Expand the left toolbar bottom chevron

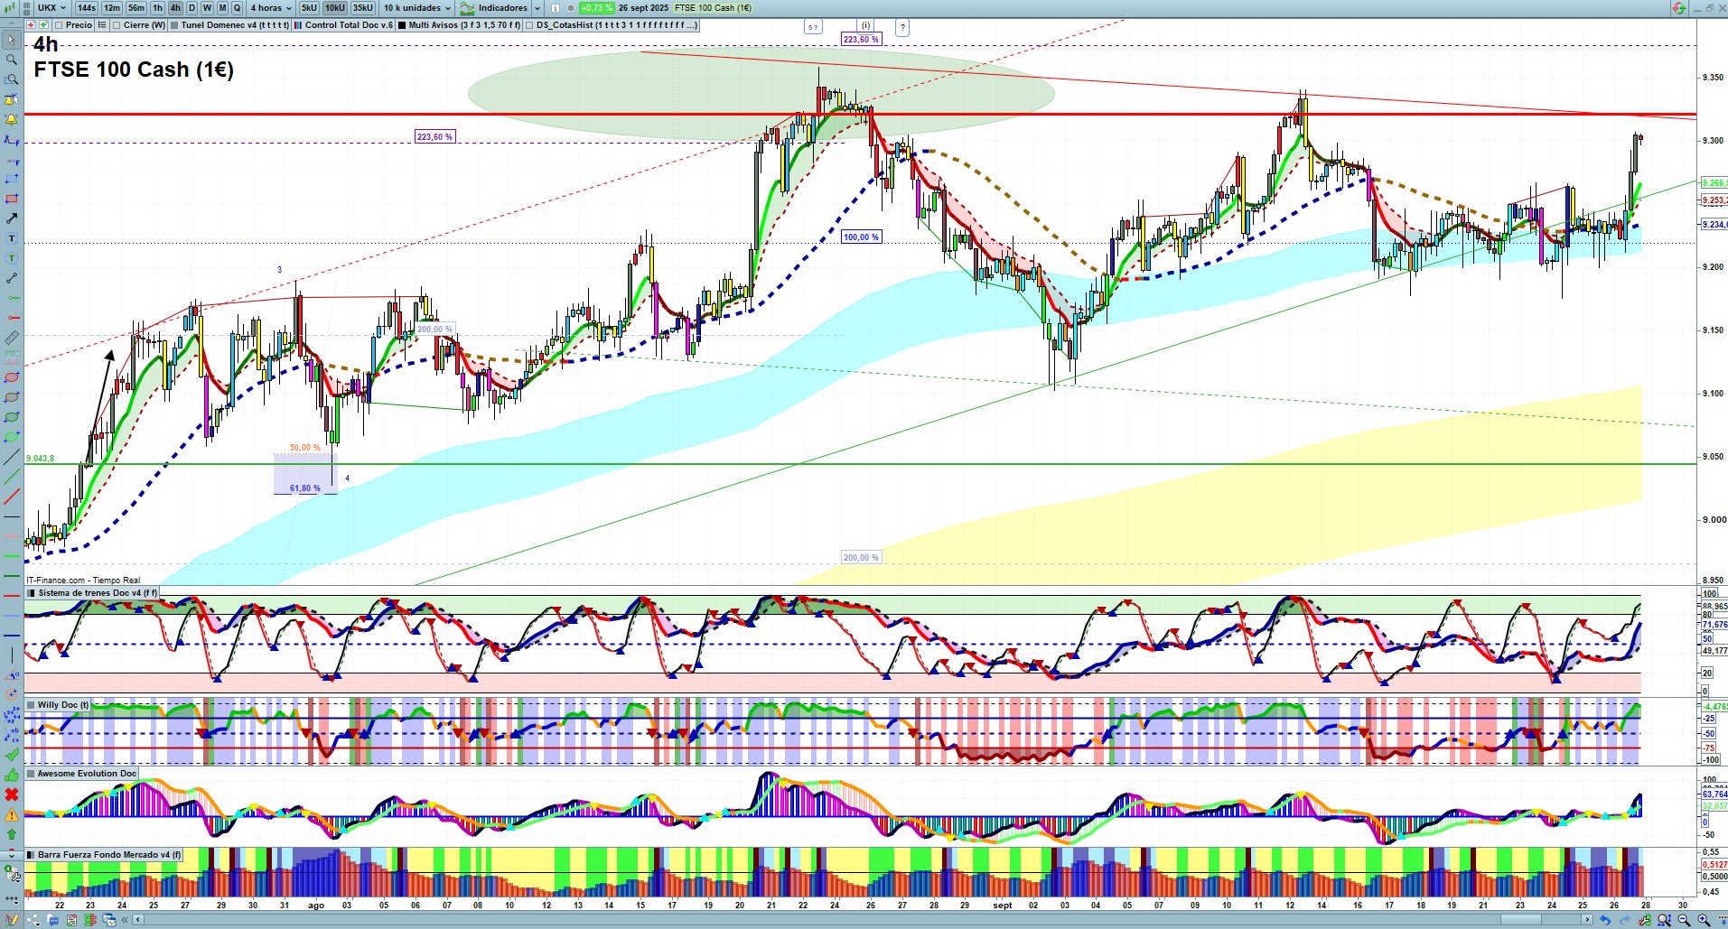pos(12,854)
